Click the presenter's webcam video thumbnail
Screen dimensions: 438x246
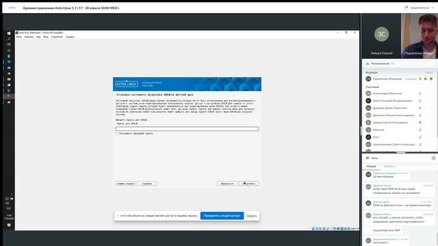420,36
